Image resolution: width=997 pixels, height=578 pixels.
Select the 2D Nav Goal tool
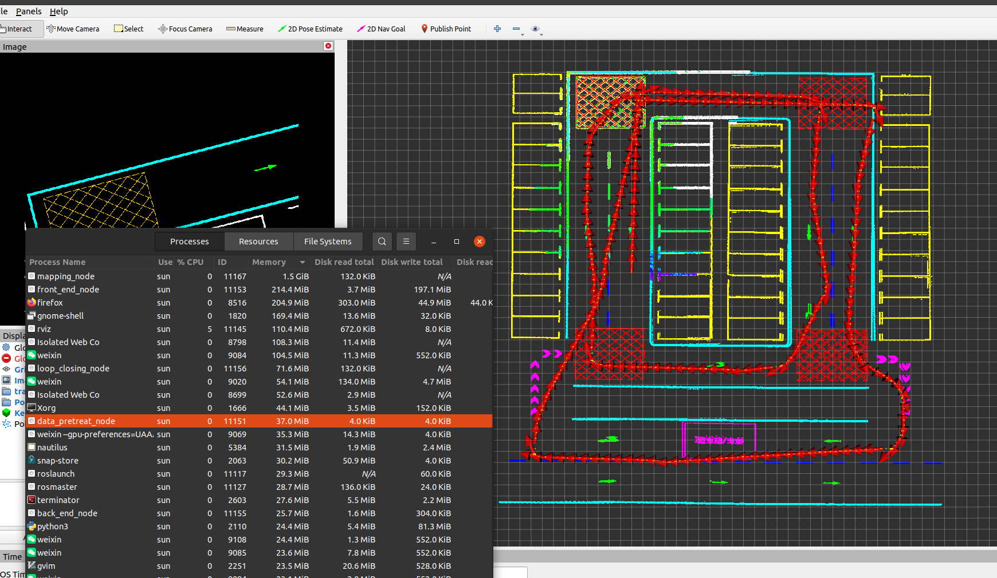tap(381, 29)
